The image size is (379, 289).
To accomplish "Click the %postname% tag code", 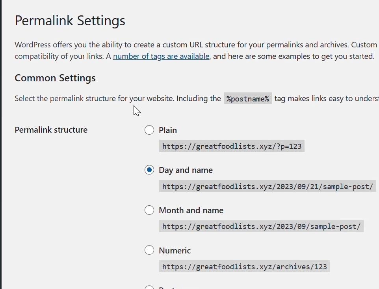I will click(247, 99).
